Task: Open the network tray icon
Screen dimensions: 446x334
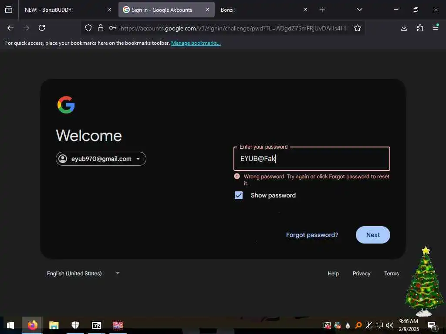Action: pyautogui.click(x=379, y=325)
